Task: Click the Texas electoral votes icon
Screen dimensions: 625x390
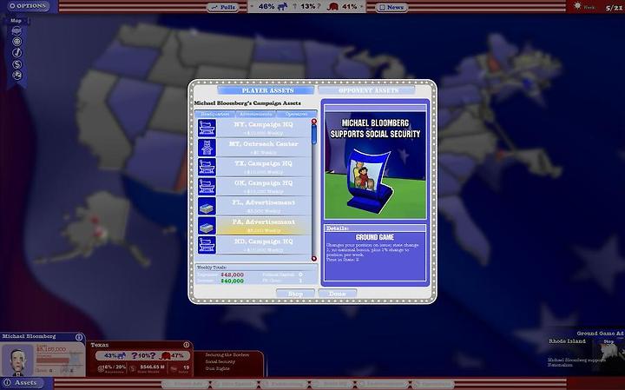Action: 174,369
